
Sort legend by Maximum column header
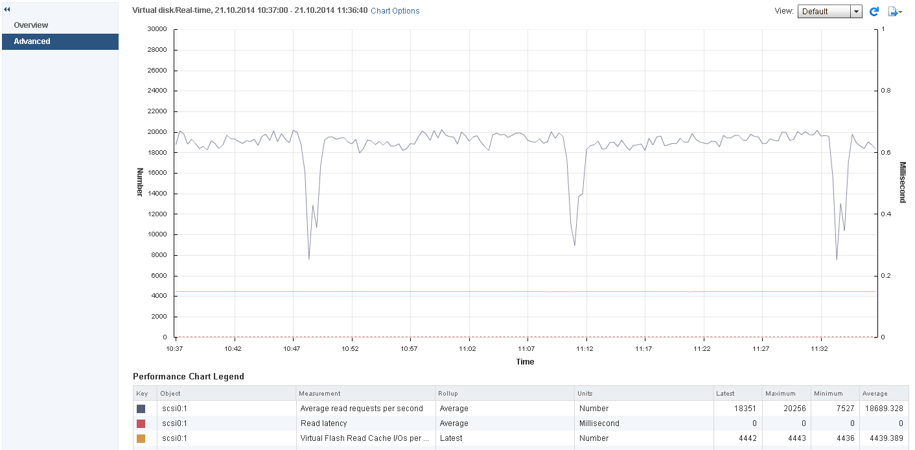tap(786, 393)
